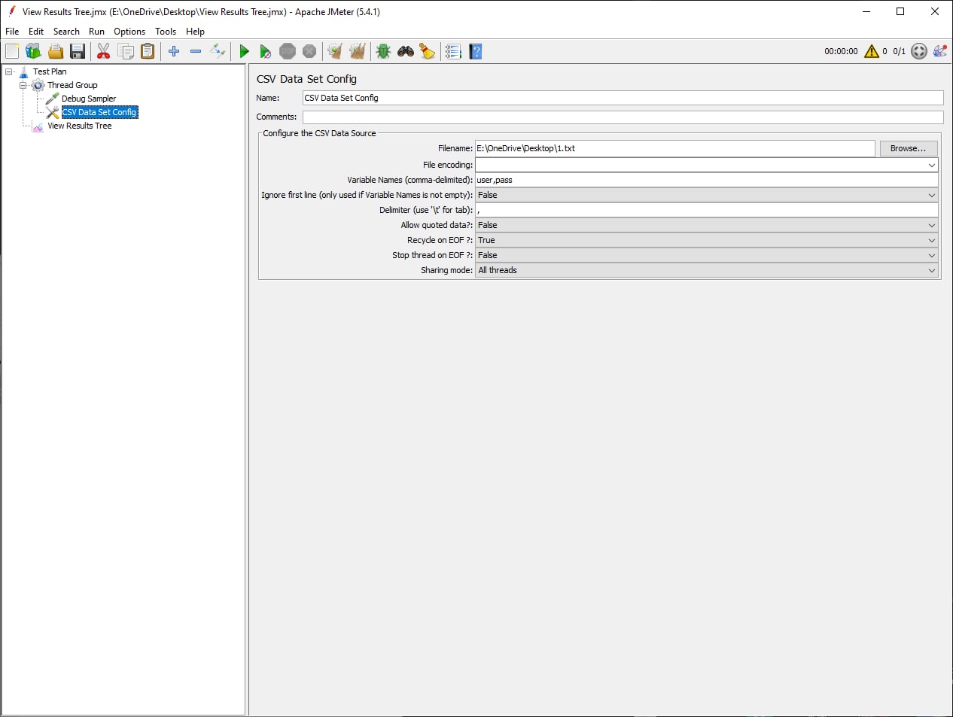Open the Sharing mode dropdown
The height and width of the screenshot is (717, 953).
(x=707, y=270)
